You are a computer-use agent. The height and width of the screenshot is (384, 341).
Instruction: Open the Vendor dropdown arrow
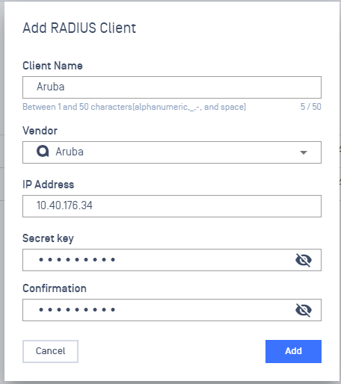(304, 152)
